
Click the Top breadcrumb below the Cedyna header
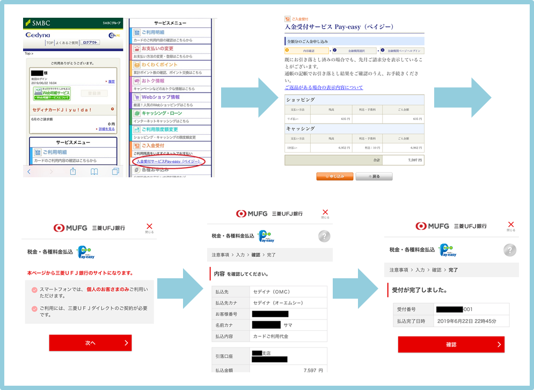(x=28, y=54)
